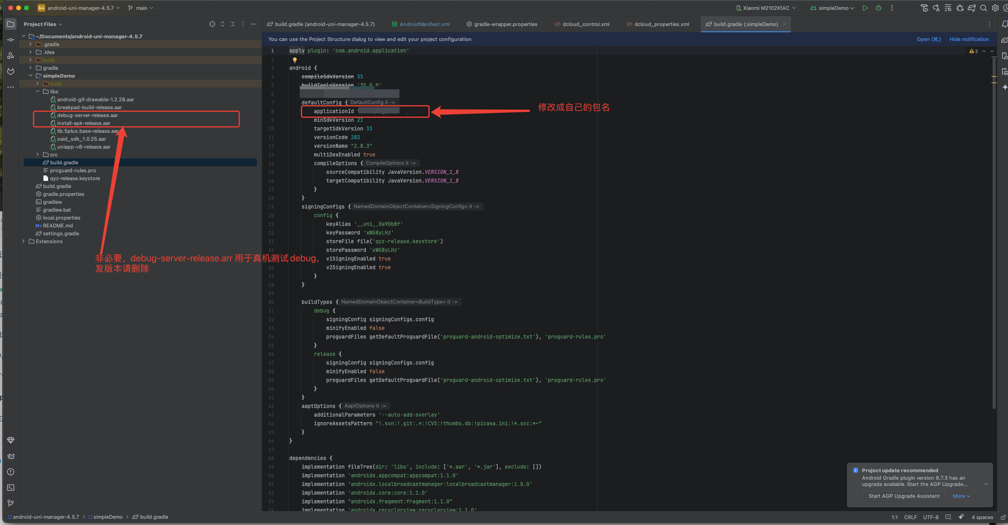Click the Debug app bug icon
This screenshot has width=1008, height=525.
[x=879, y=8]
